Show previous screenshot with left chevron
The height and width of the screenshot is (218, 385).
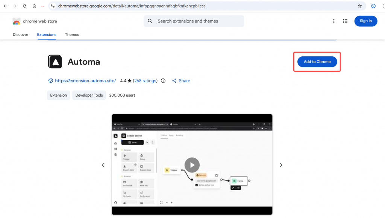[x=103, y=165]
